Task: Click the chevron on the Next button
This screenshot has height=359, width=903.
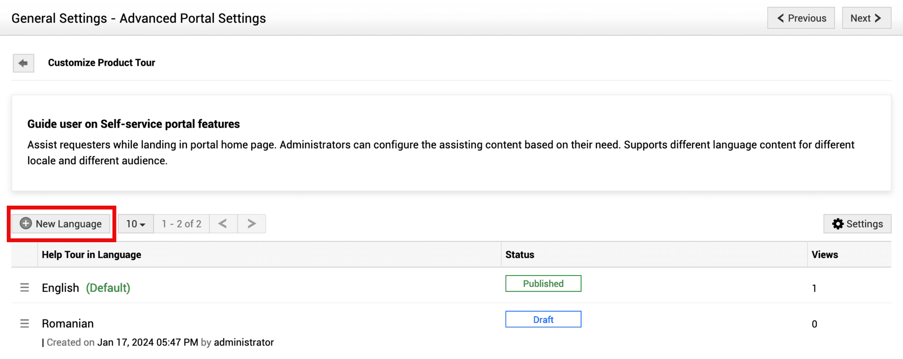Action: [878, 18]
